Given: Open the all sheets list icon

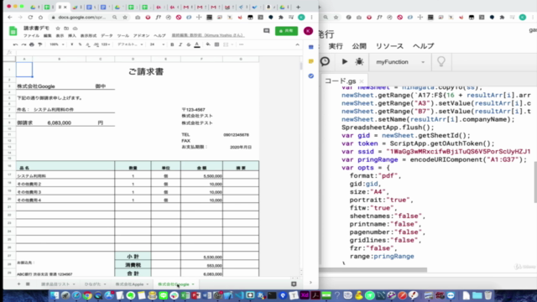Looking at the screenshot, I should 28,284.
